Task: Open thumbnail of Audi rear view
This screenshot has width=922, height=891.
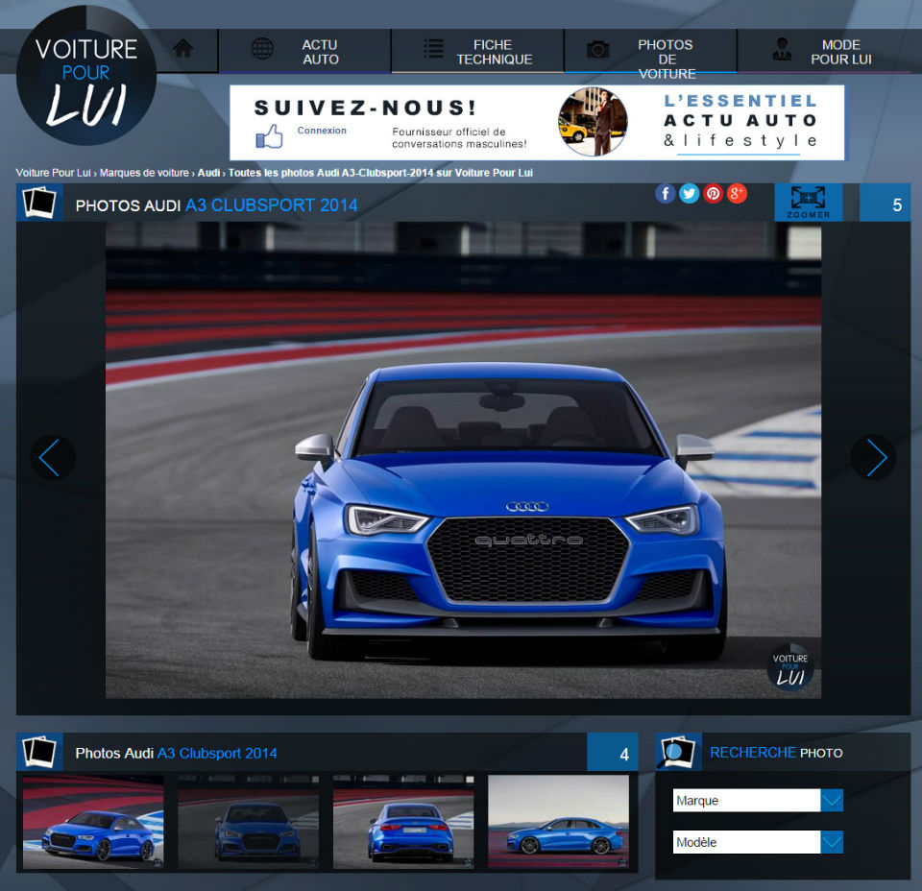Action: pyautogui.click(x=403, y=822)
